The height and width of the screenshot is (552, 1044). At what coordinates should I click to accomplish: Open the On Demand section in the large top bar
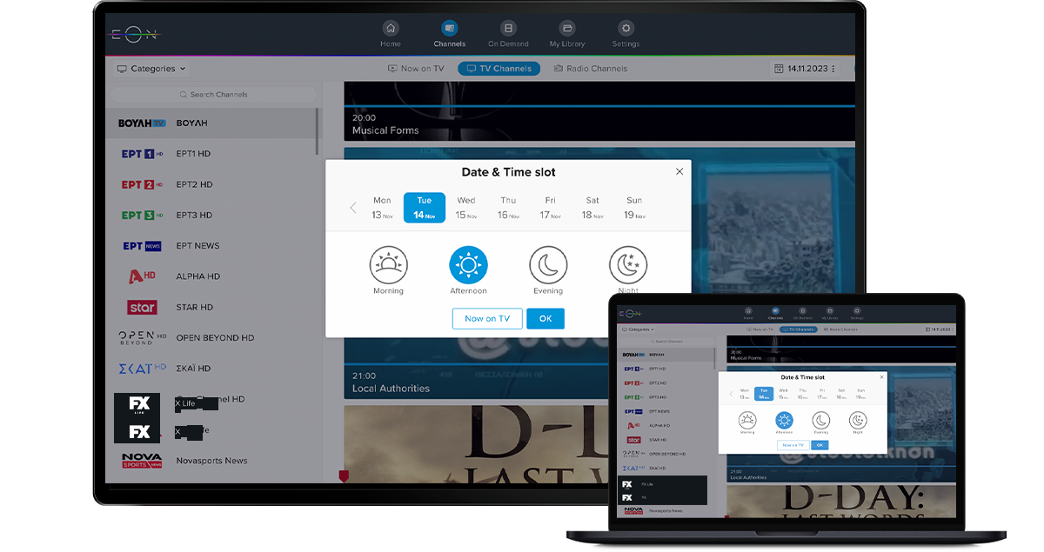click(x=509, y=33)
